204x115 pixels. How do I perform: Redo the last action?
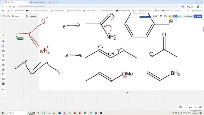point(4,95)
